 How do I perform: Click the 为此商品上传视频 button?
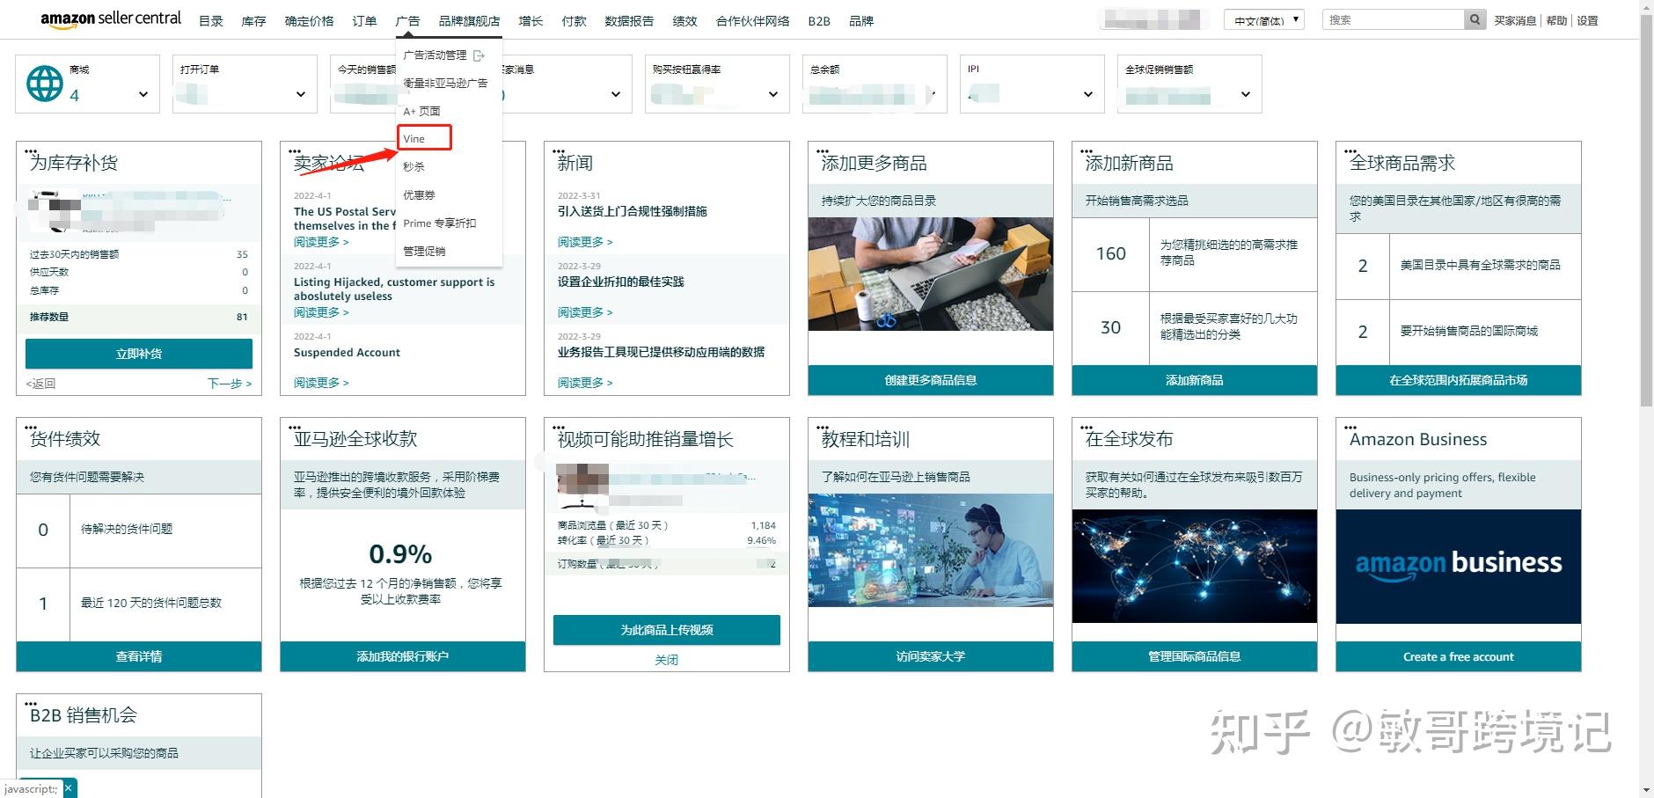pos(667,630)
